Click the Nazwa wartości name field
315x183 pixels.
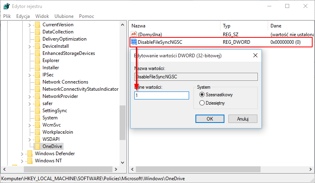196,77
